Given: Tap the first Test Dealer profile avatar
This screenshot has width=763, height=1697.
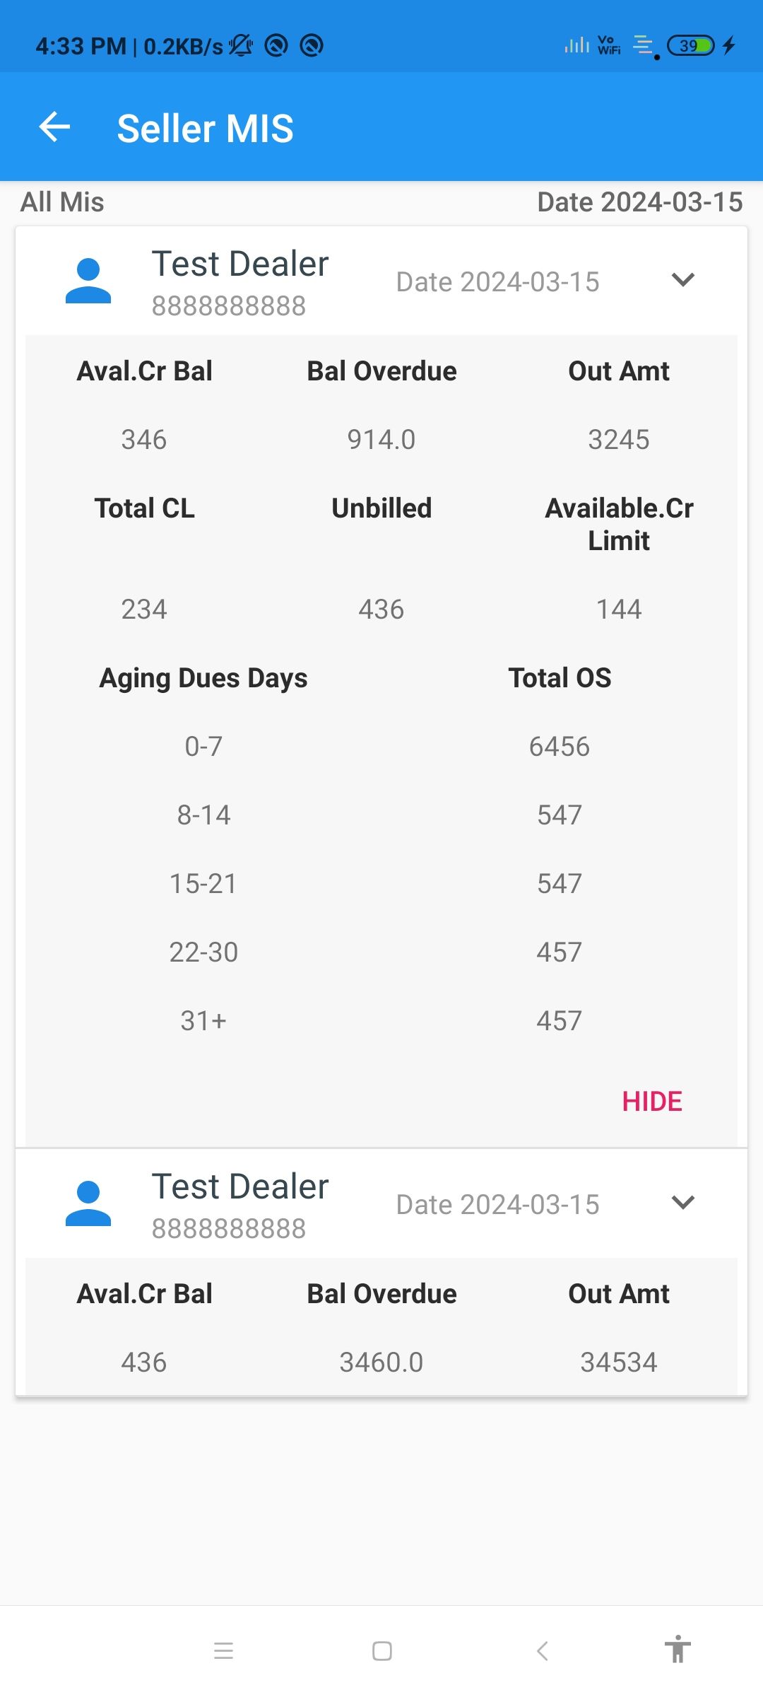Looking at the screenshot, I should click(x=88, y=281).
